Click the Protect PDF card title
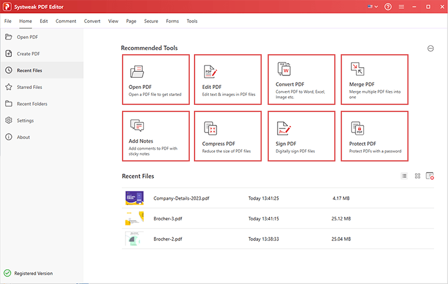This screenshot has height=284, width=448. tap(363, 144)
